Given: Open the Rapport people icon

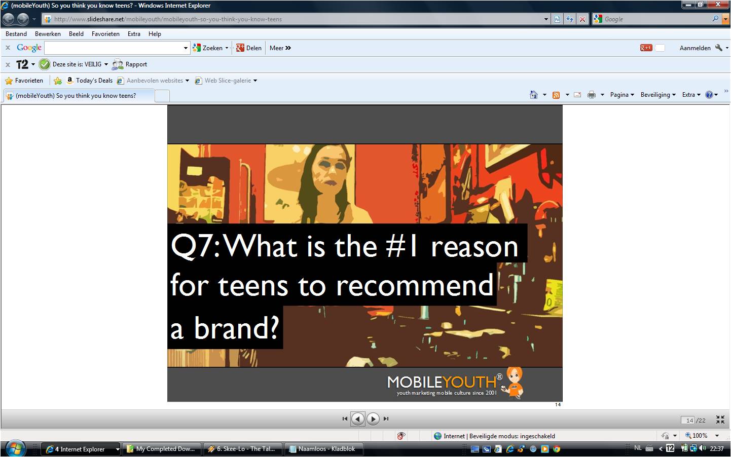Looking at the screenshot, I should [x=118, y=64].
